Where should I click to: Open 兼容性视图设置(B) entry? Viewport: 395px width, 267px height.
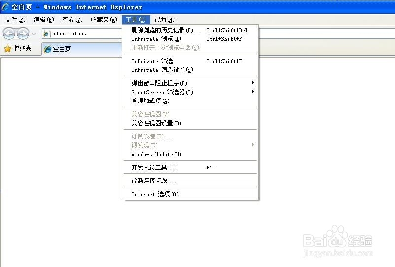point(190,123)
